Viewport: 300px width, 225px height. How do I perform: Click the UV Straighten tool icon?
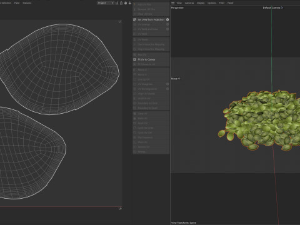point(134,84)
